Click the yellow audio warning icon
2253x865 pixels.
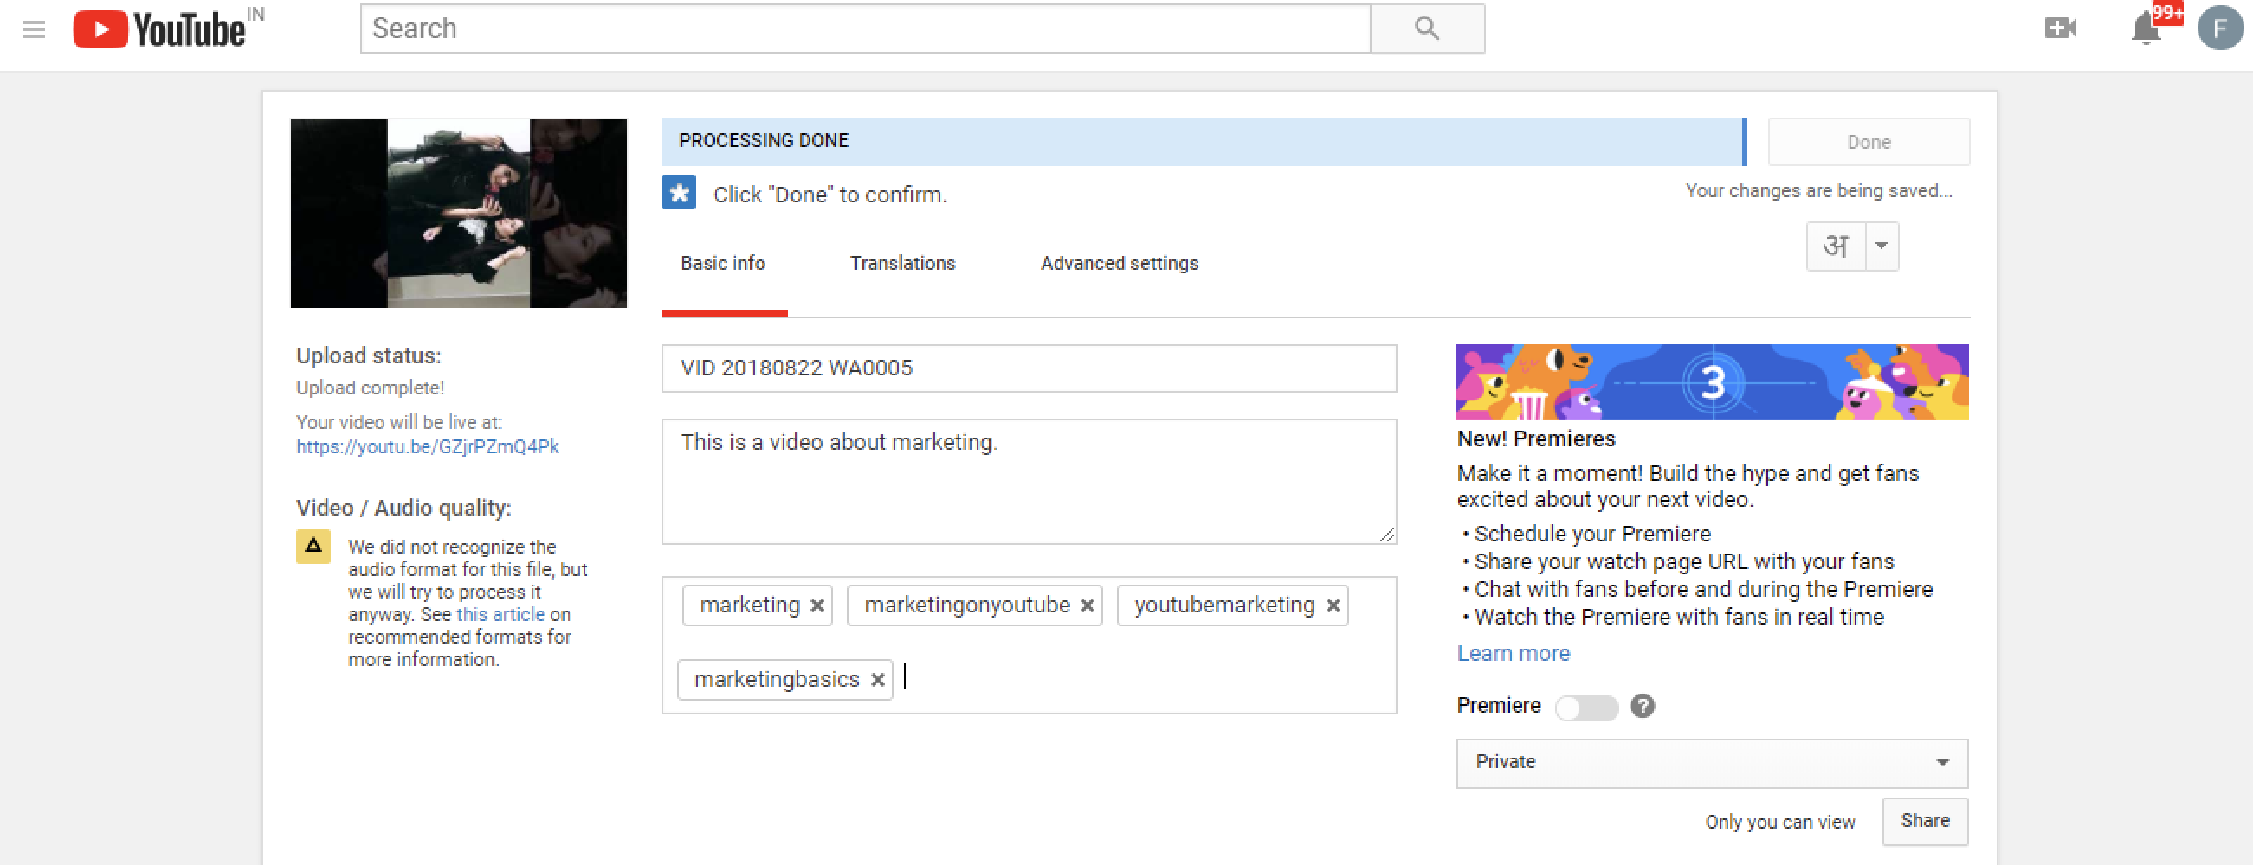point(313,547)
